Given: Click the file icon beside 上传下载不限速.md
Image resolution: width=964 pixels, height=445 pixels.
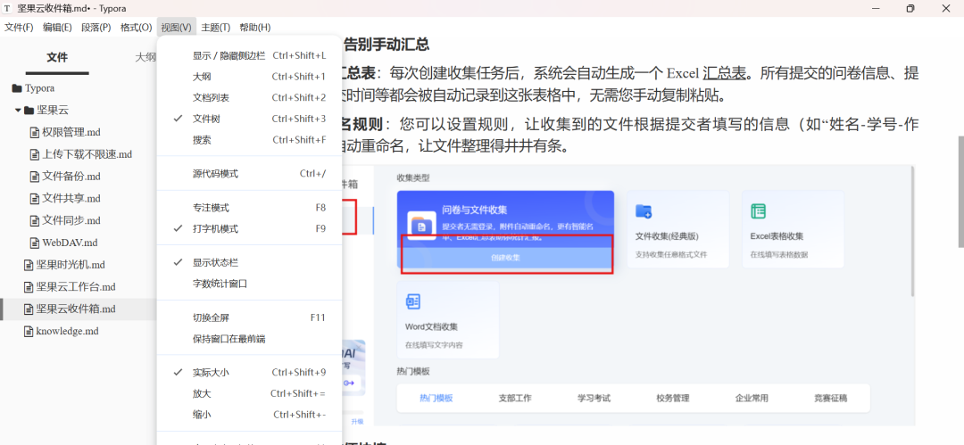Looking at the screenshot, I should tap(35, 154).
